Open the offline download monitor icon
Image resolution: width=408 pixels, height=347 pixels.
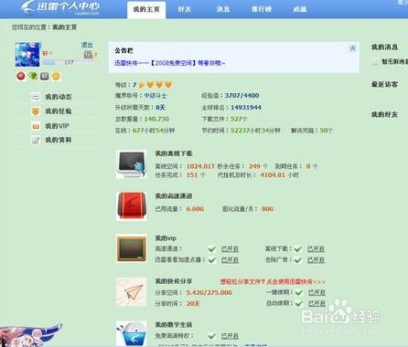pos(131,163)
